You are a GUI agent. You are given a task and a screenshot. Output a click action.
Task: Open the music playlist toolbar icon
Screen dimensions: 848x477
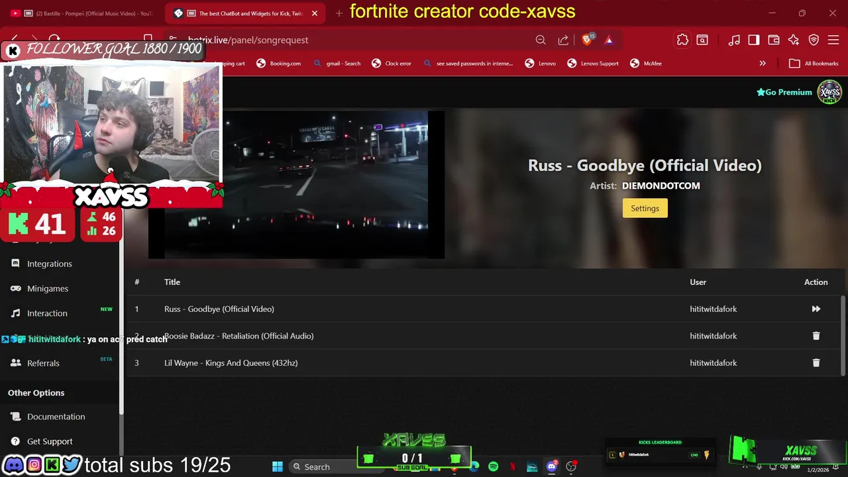[734, 40]
